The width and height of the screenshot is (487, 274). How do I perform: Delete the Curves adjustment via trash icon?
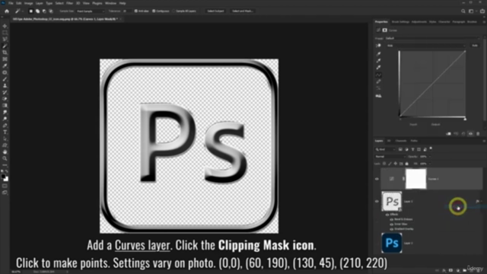(478, 134)
